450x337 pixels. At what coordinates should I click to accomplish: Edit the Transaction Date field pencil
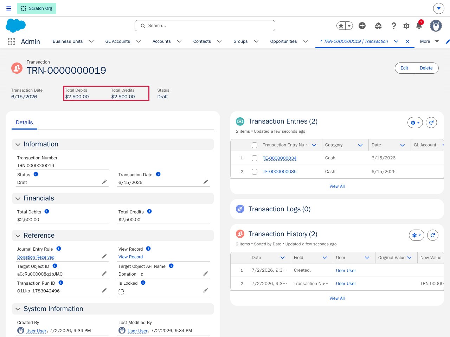[206, 182]
